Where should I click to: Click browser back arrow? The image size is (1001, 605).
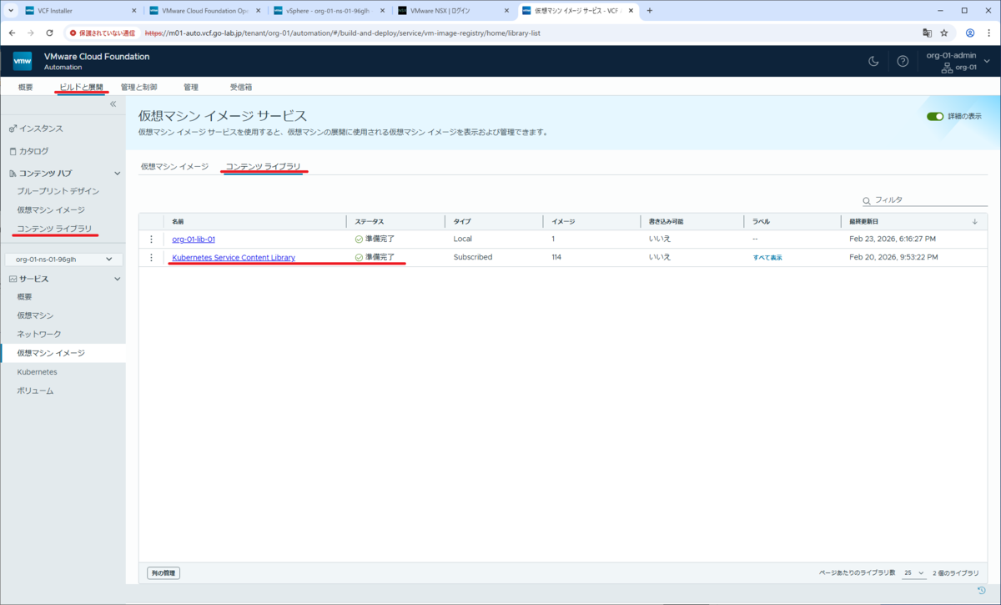click(x=13, y=33)
